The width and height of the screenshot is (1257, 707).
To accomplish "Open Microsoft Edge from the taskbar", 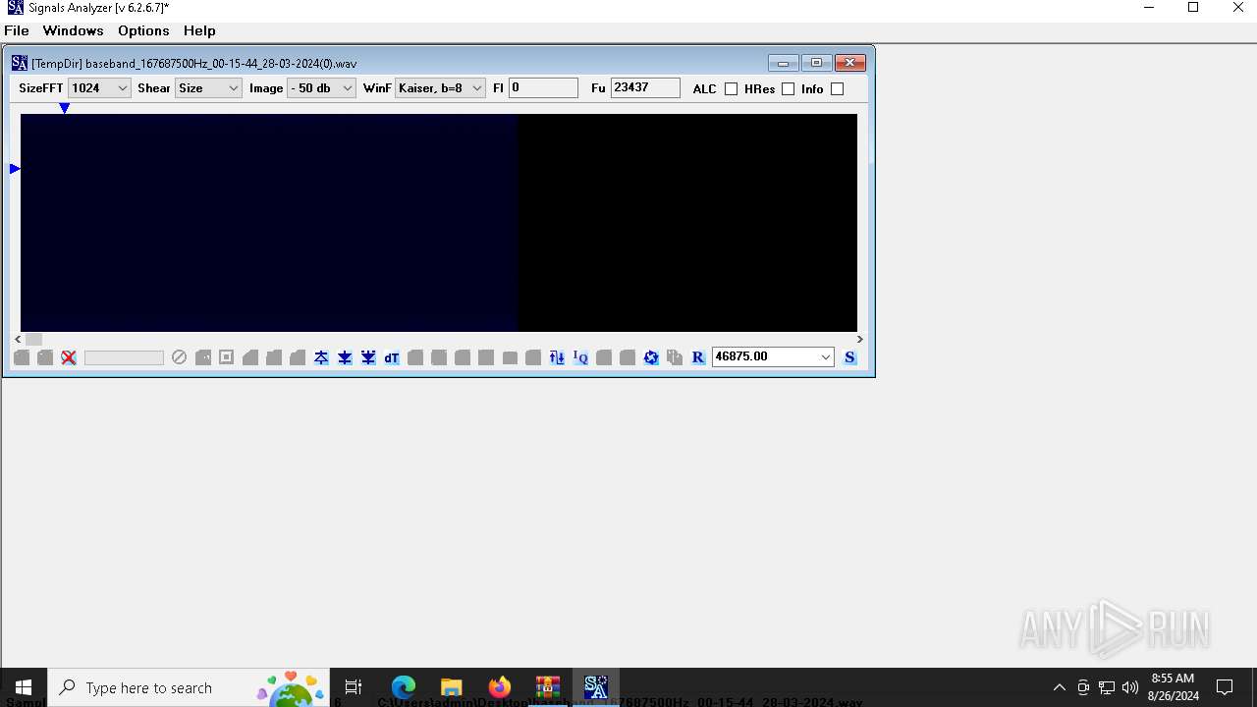I will (404, 687).
